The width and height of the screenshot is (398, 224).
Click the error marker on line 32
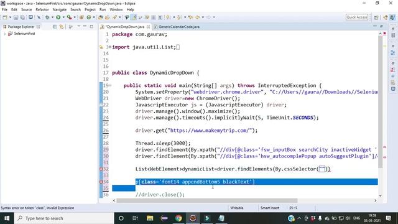point(101,169)
